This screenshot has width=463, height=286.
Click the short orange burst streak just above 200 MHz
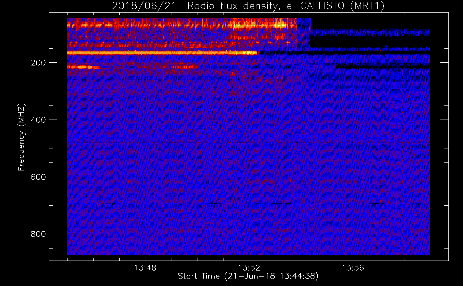click(x=83, y=67)
